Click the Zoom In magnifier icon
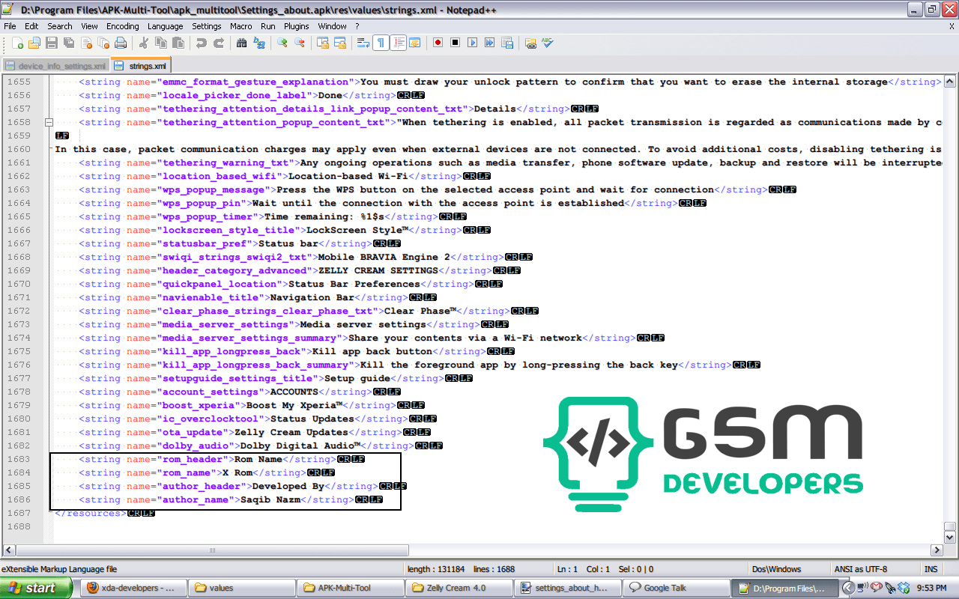This screenshot has height=599, width=959. pyautogui.click(x=282, y=43)
